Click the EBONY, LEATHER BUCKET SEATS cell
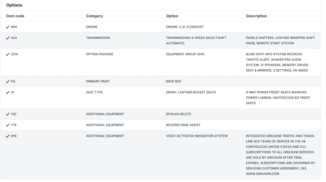This screenshot has width=326, height=182. 191,92
